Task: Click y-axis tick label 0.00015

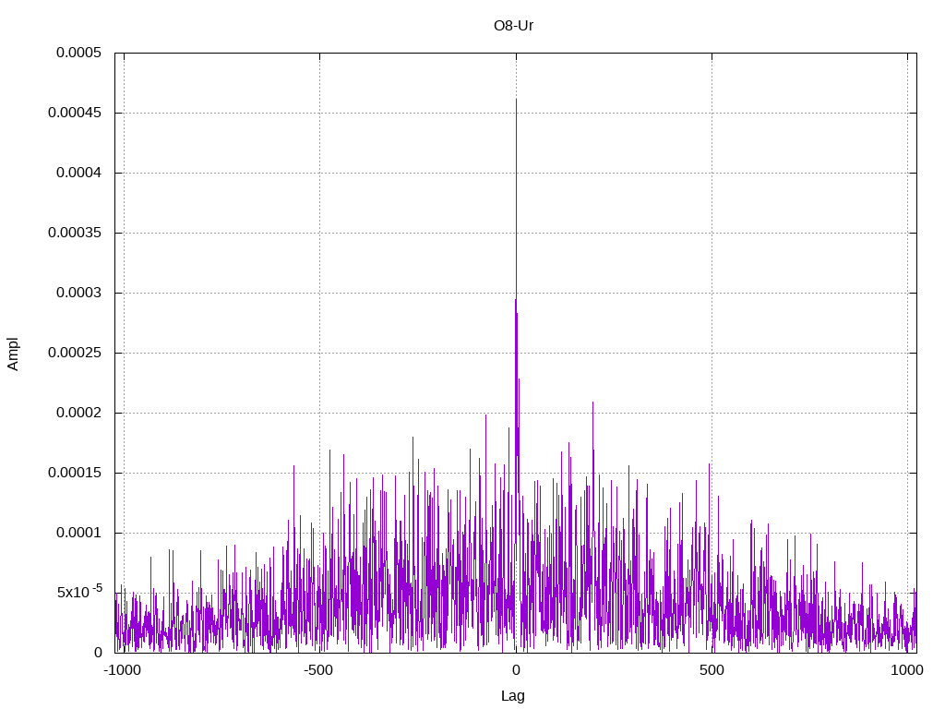Action: click(76, 473)
